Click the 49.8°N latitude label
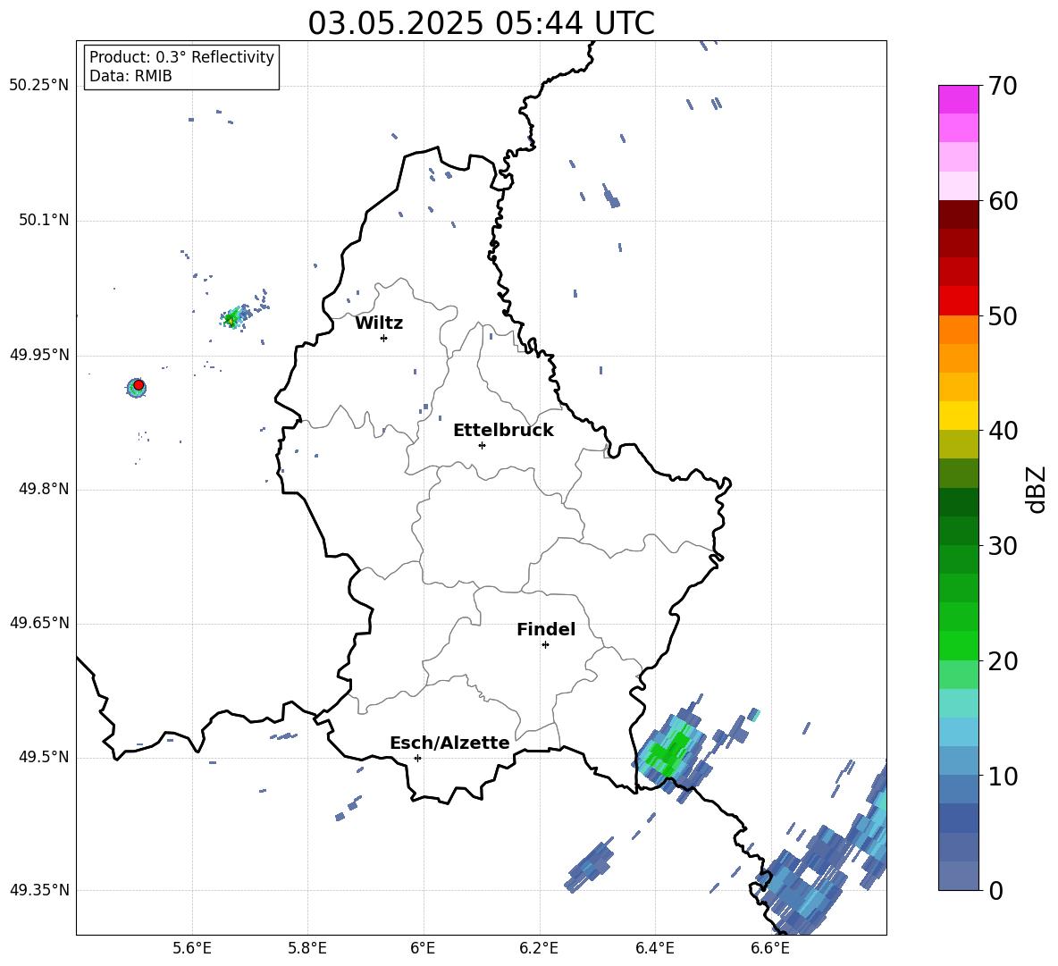 [44, 489]
